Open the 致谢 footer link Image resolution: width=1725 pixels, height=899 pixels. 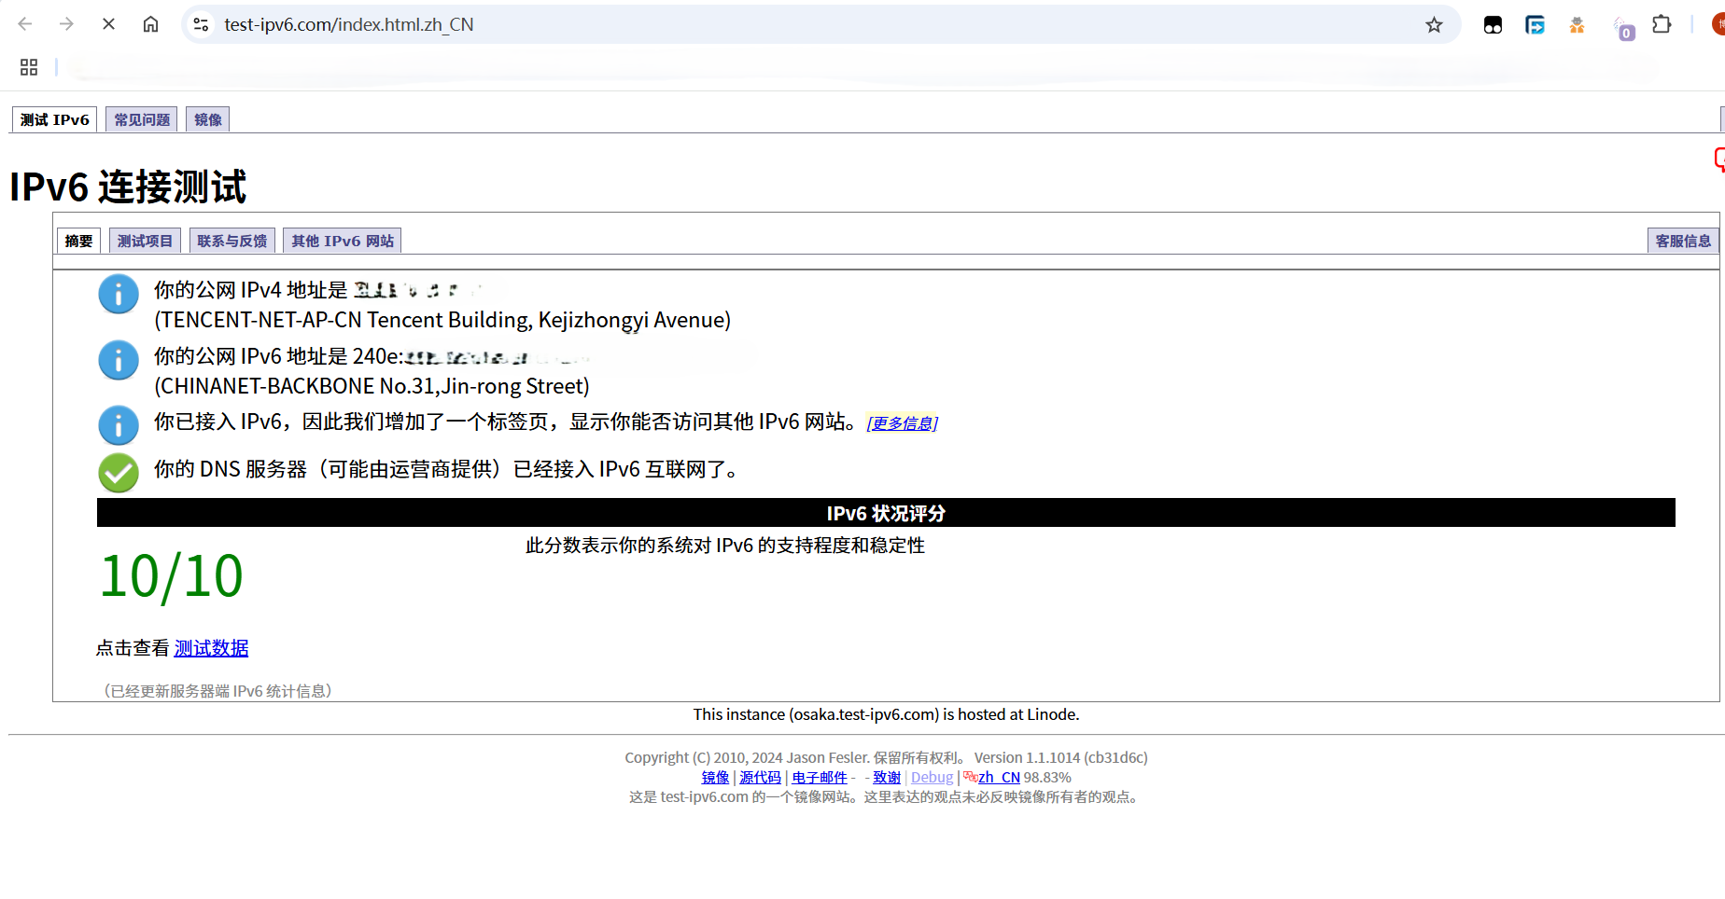tap(887, 777)
